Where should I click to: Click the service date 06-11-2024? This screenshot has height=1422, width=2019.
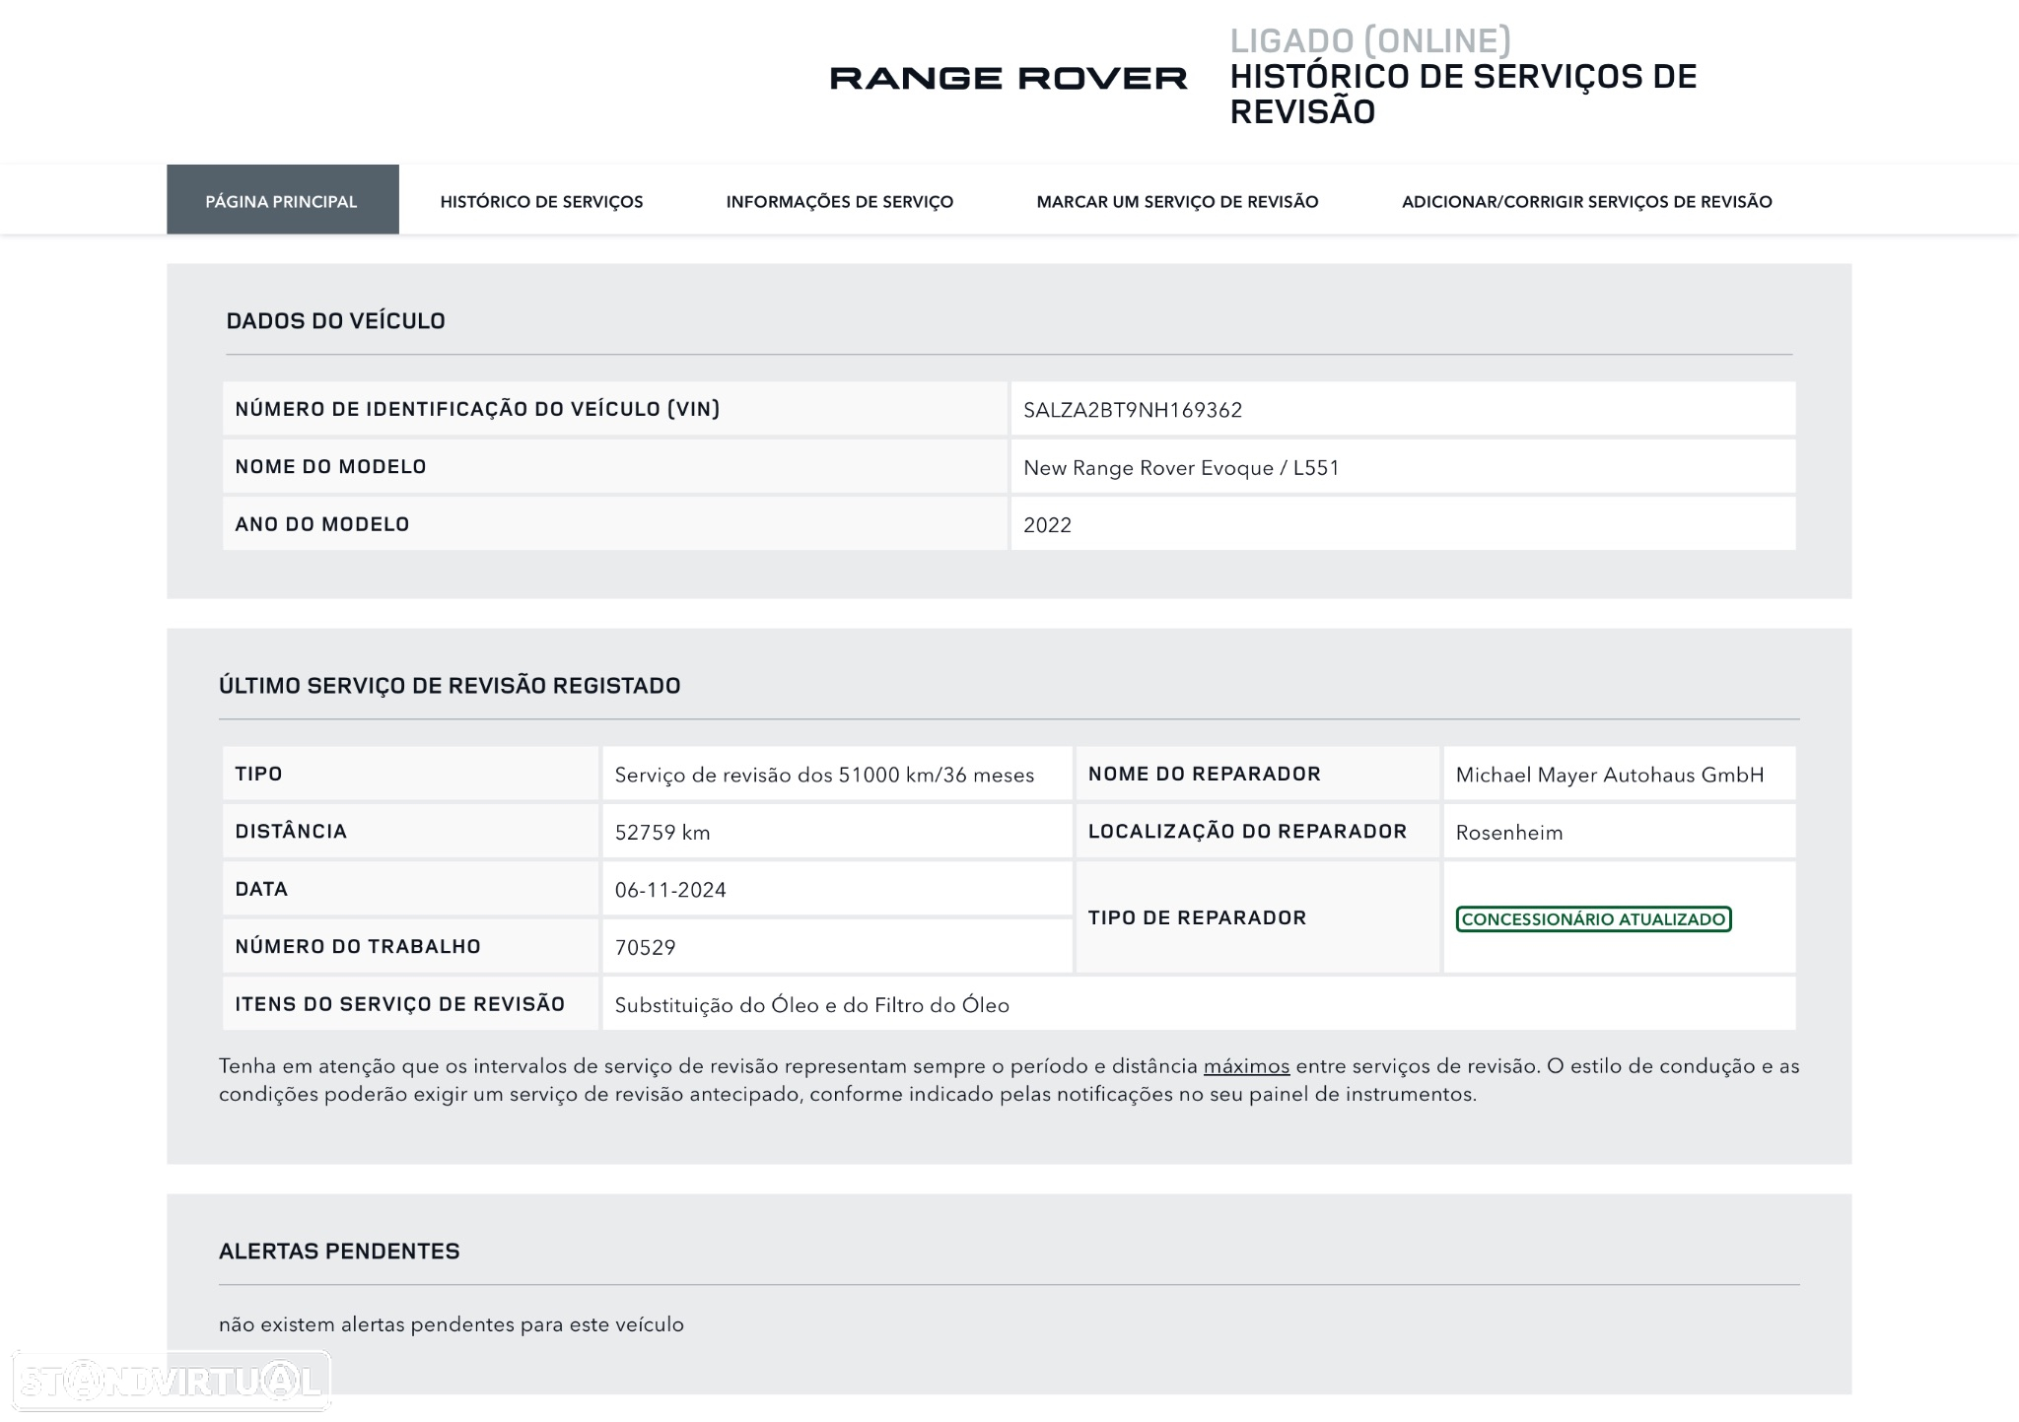coord(670,890)
